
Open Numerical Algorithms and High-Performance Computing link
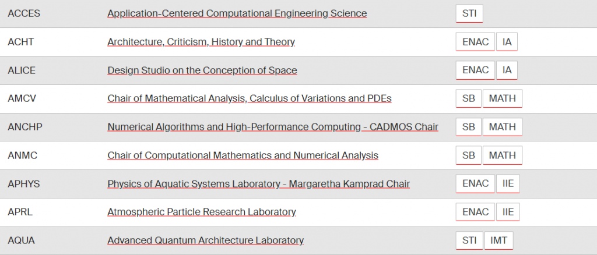click(273, 127)
